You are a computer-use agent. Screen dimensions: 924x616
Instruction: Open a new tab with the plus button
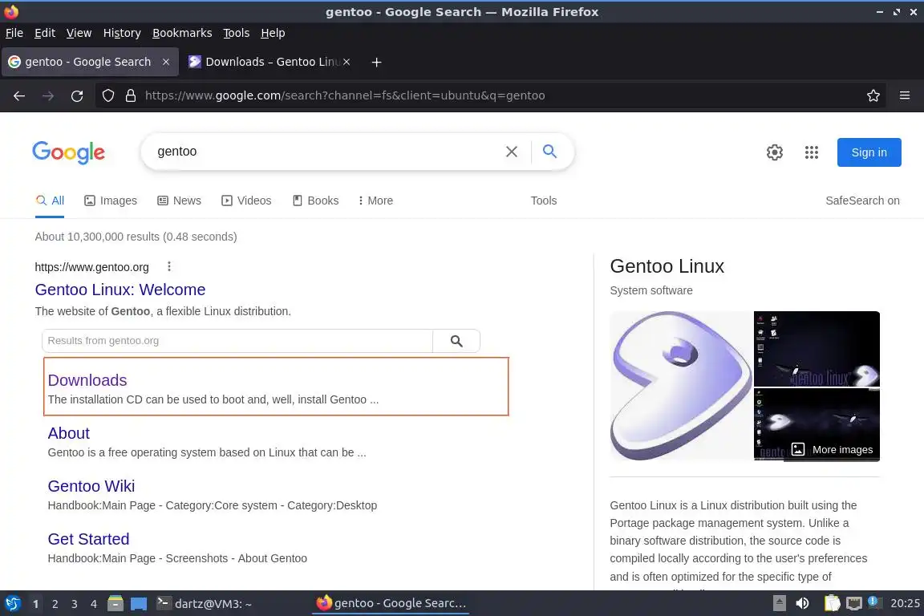click(x=376, y=62)
